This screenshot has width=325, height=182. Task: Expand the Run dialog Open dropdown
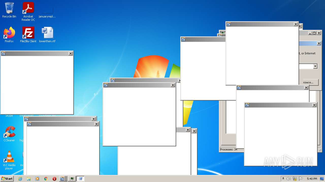(315, 66)
